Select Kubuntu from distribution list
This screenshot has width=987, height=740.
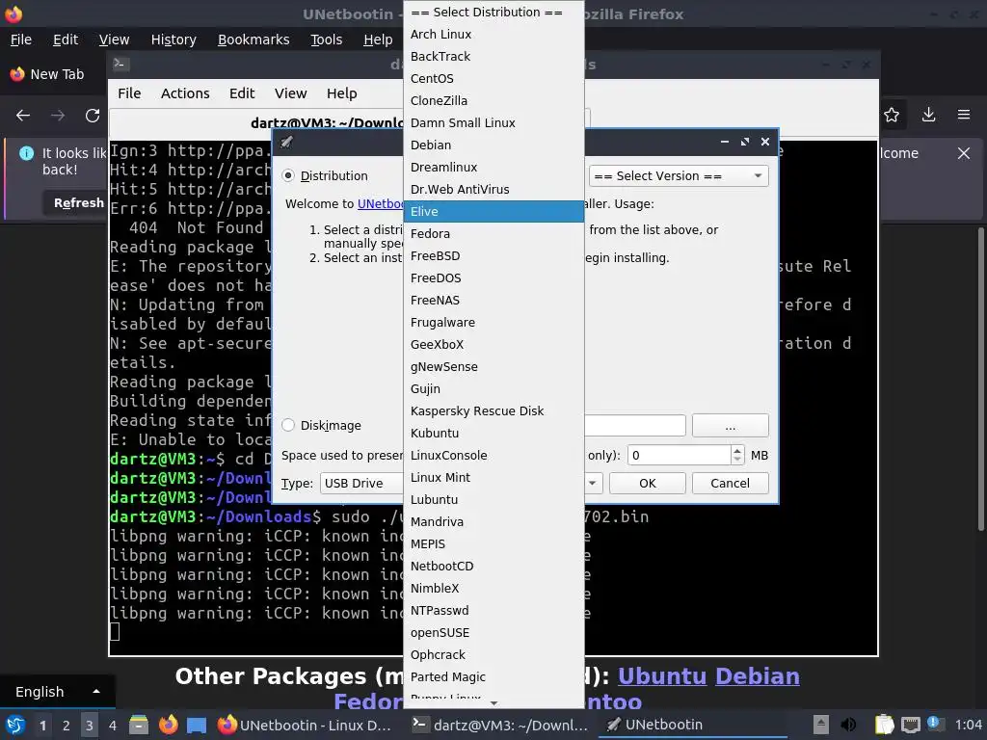(493, 433)
